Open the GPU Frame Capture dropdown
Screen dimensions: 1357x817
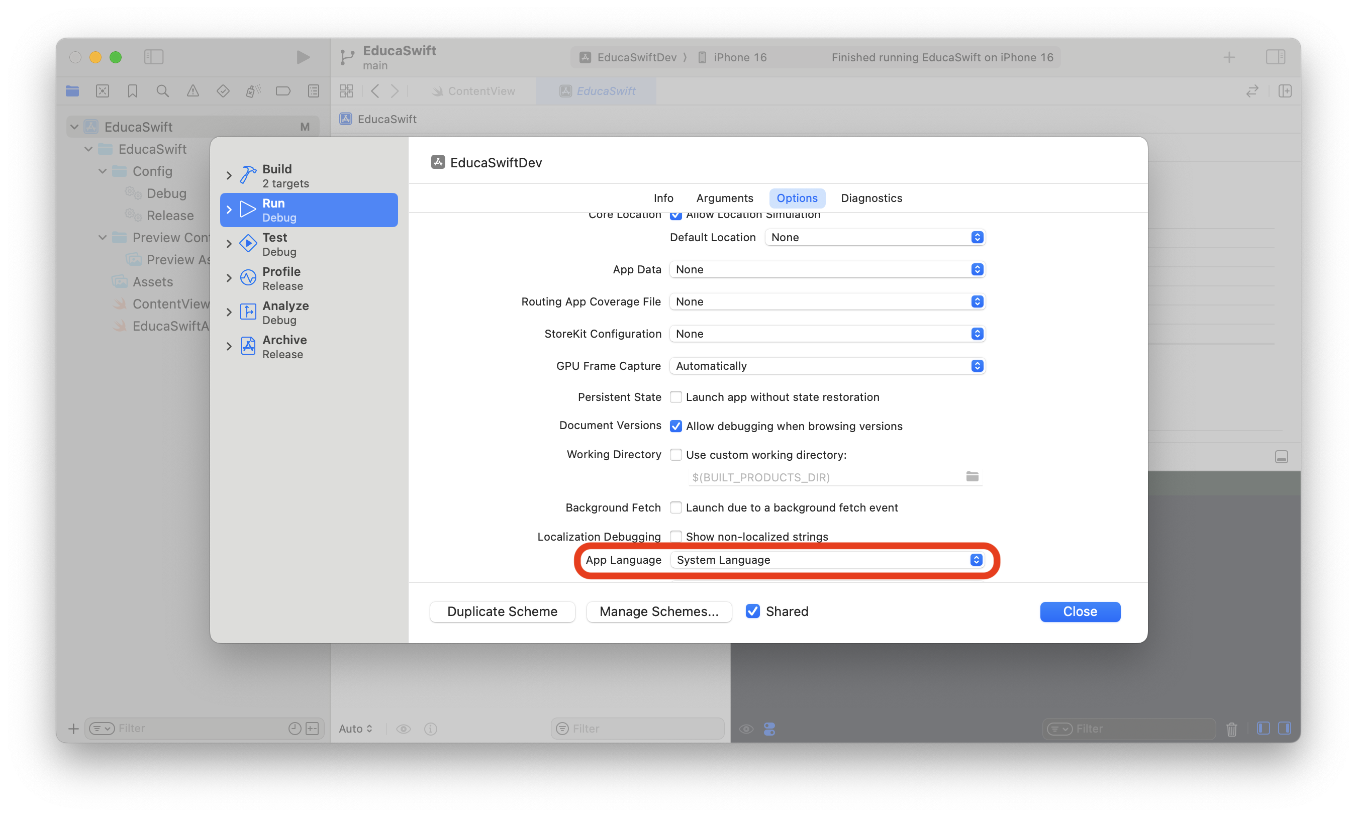pyautogui.click(x=827, y=366)
